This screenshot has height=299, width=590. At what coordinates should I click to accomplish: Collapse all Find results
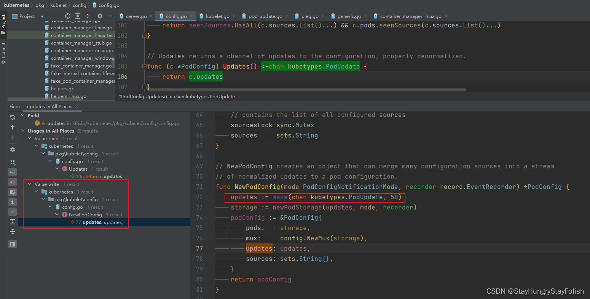click(13, 232)
